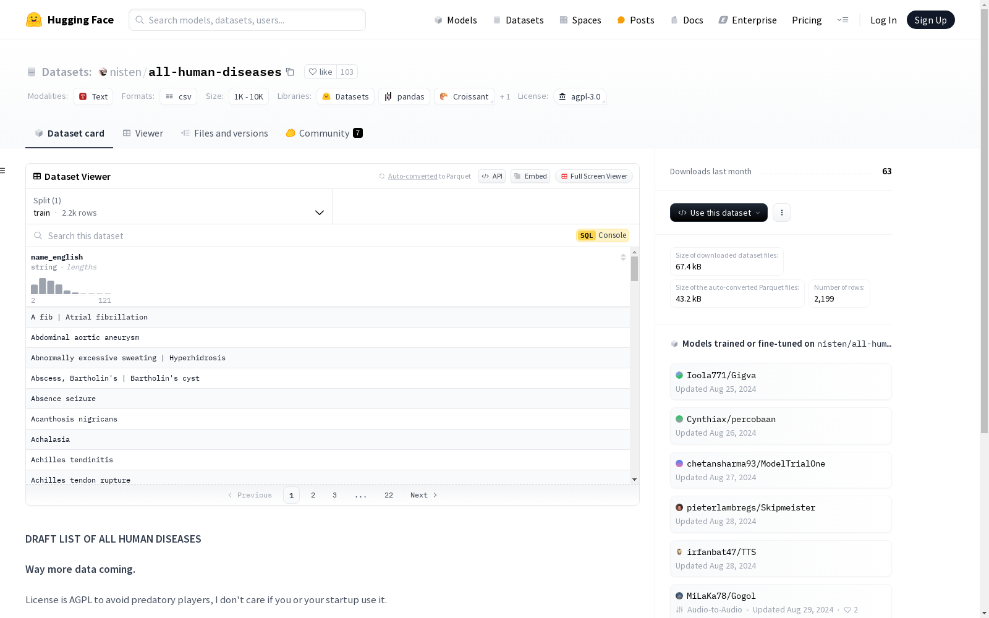
Task: Expand the train split dropdown
Action: pos(179,206)
